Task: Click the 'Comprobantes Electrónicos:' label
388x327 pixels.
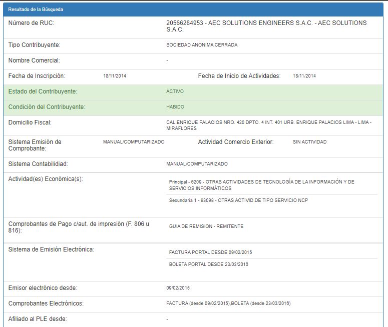Action: pyautogui.click(x=46, y=303)
